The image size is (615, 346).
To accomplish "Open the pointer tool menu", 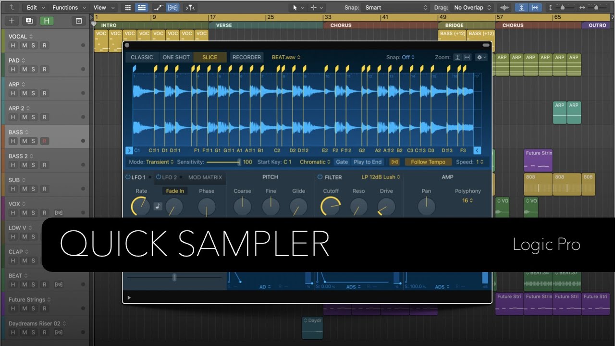I will click(x=298, y=7).
